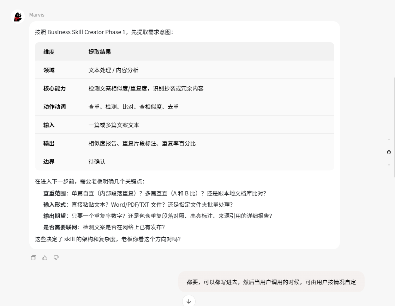Click the '这些决定了 skill 的架构' sentence
Viewport: 395px width, 306px height.
(108, 239)
